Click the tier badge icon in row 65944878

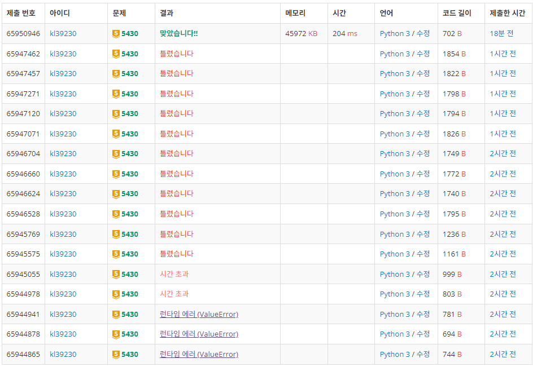tap(116, 334)
